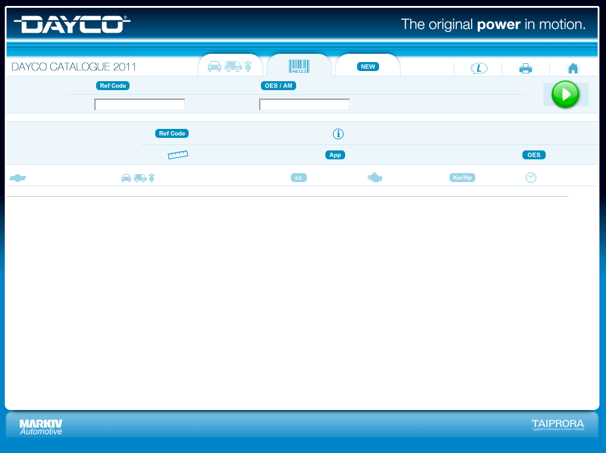
Task: Click the TAIPRORA logo link
Action: 558,425
